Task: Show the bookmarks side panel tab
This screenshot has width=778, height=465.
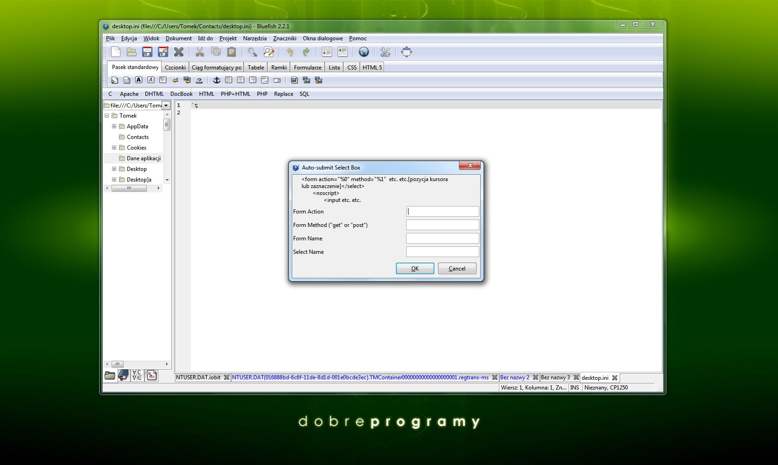Action: [124, 375]
